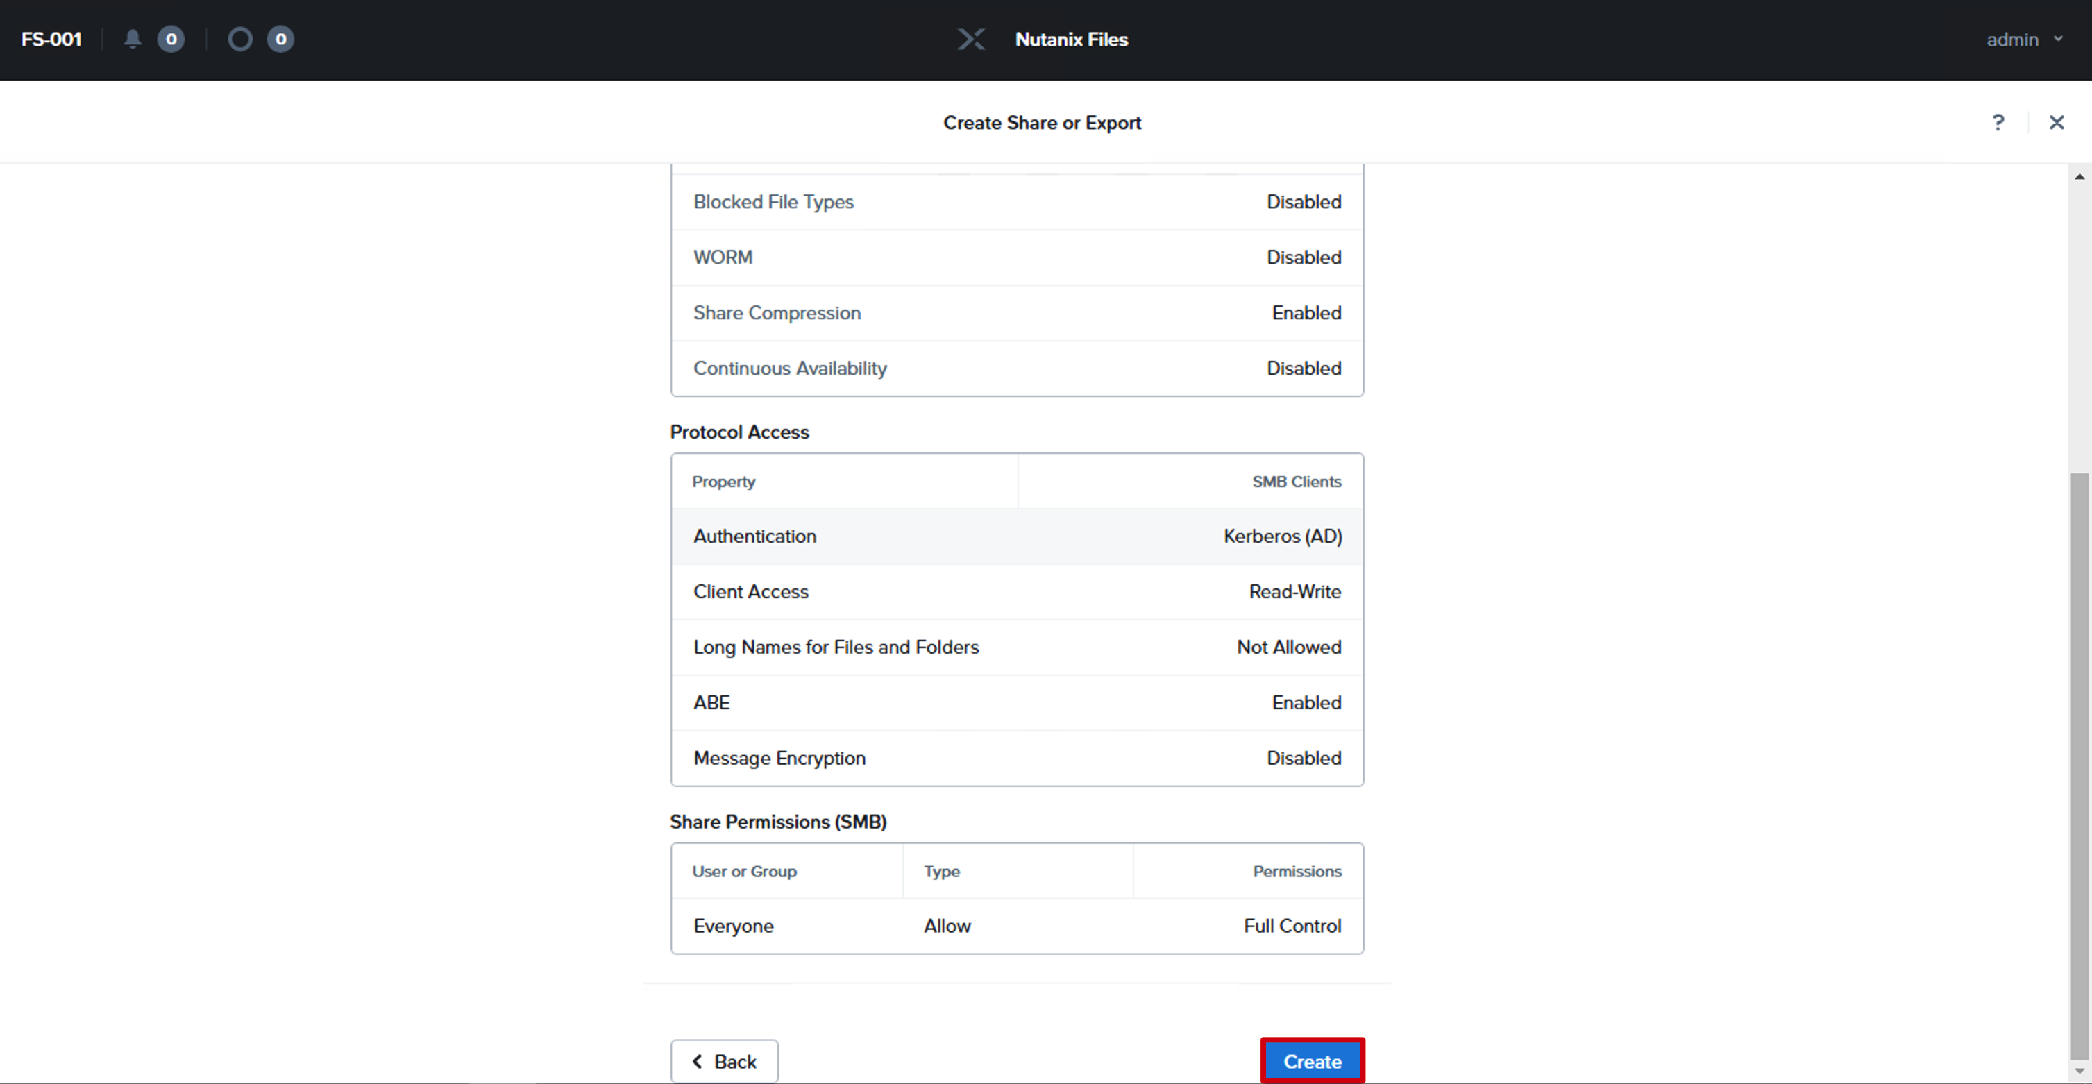Click the scrollbar down arrow

[x=2079, y=1071]
